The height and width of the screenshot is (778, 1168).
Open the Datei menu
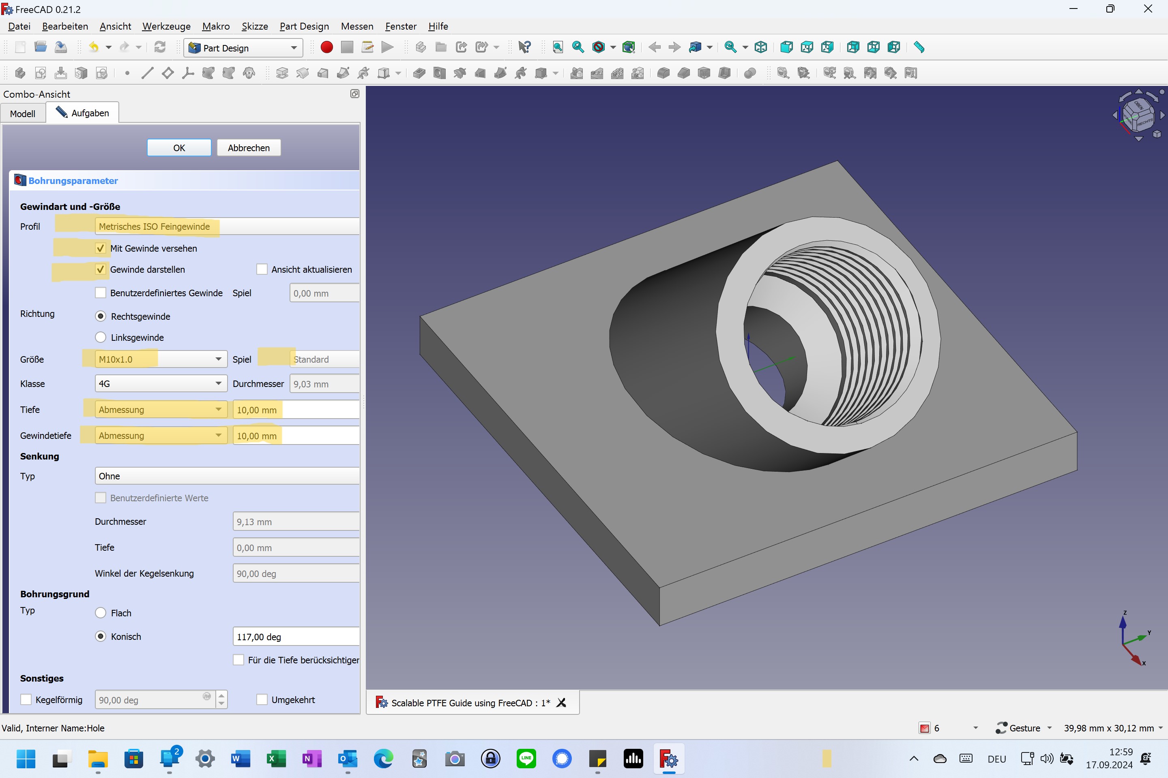coord(19,26)
